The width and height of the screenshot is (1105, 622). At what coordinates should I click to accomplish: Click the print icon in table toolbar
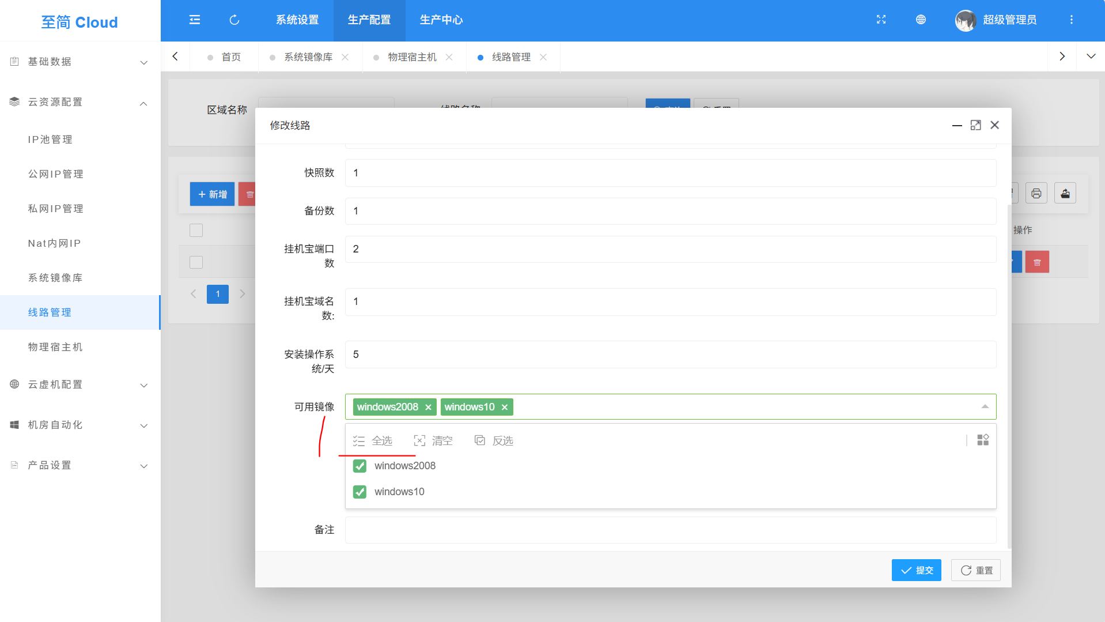pyautogui.click(x=1036, y=194)
